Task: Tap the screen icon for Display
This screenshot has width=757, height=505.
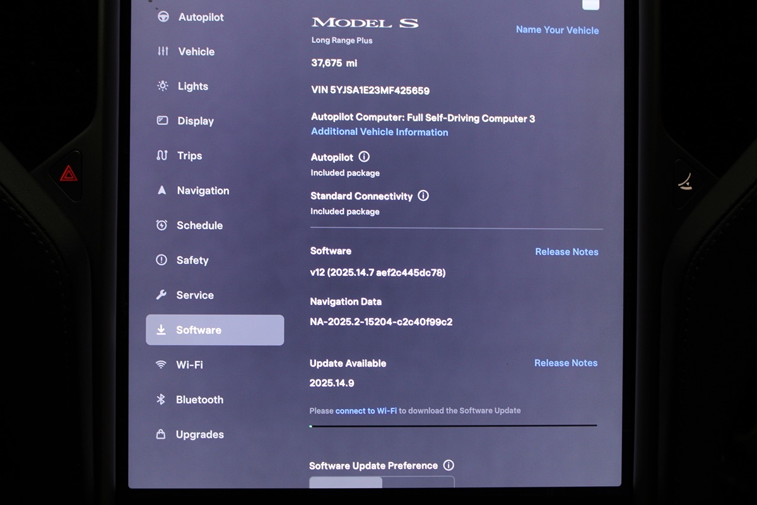Action: pyautogui.click(x=163, y=121)
